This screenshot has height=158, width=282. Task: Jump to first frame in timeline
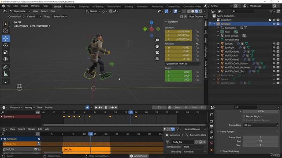tap(96, 108)
